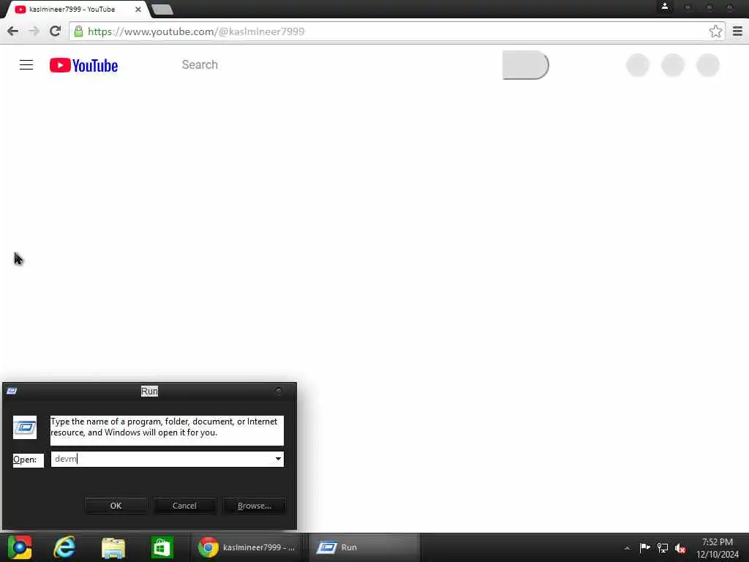
Task: Click the YouTube logo
Action: (83, 65)
